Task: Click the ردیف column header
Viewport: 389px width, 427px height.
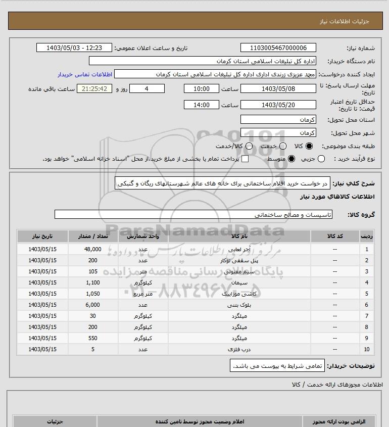Action: click(367, 236)
